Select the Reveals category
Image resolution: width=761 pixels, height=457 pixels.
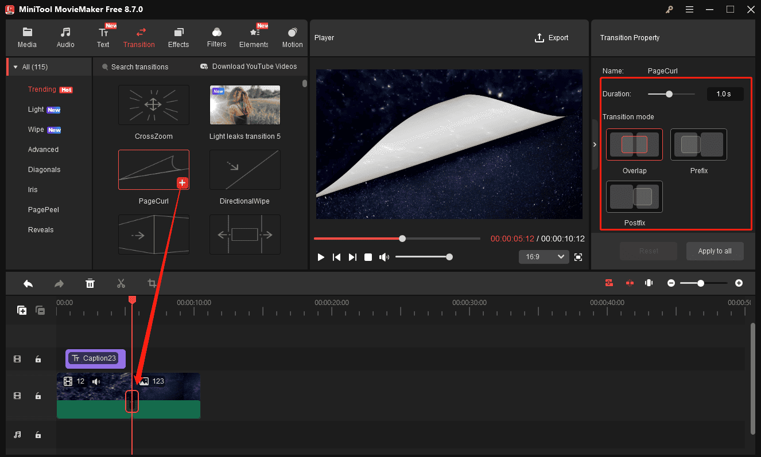(41, 230)
